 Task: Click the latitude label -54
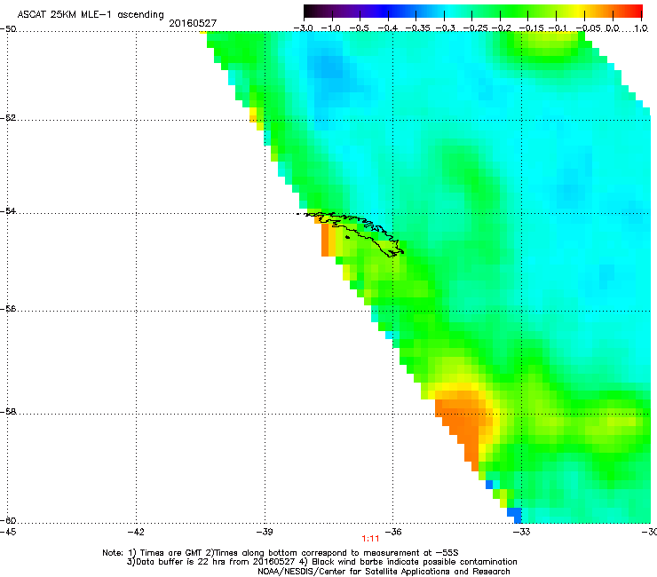[x=8, y=210]
